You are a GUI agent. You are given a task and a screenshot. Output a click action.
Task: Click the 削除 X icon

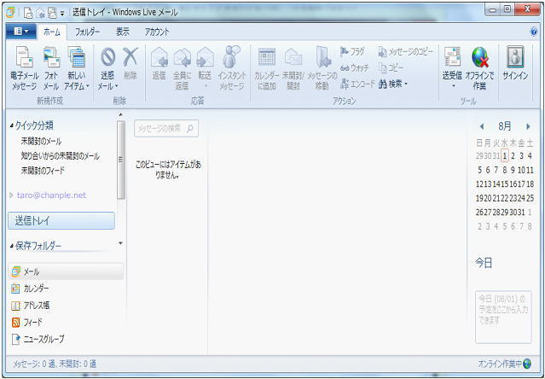point(130,57)
